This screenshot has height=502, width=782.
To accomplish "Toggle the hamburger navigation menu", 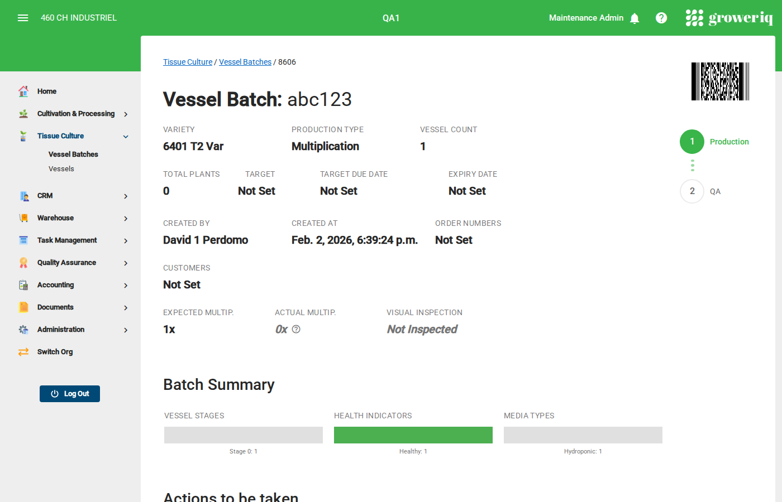I will (x=23, y=17).
